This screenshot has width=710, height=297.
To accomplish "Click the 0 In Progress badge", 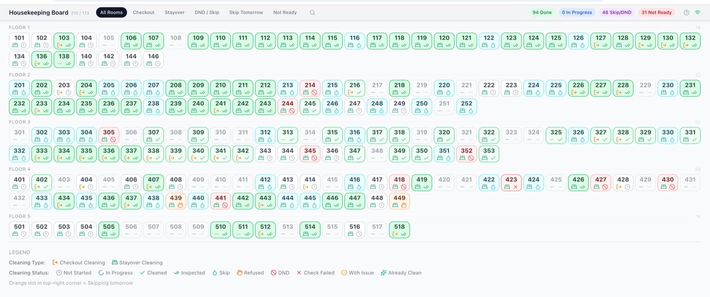I will 576,12.
